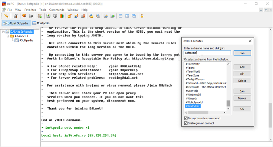Open the View menu

click(x=18, y=10)
